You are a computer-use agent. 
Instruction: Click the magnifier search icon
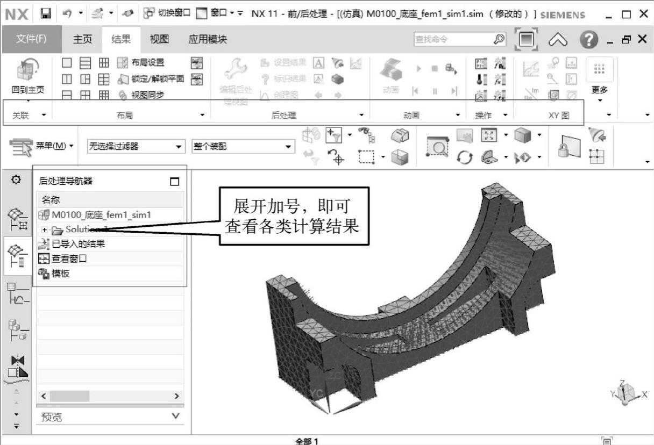coord(500,39)
